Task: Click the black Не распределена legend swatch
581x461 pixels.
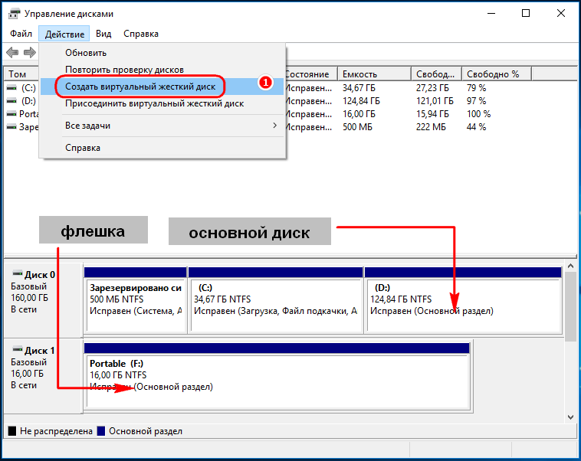Action: pos(12,431)
